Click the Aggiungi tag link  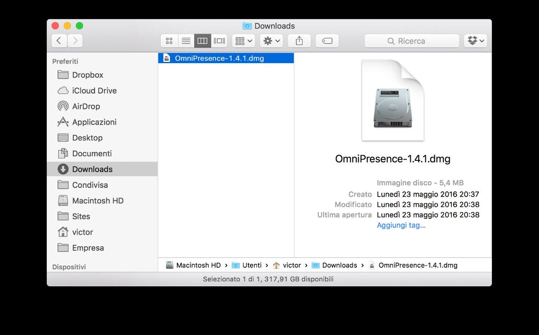(401, 225)
